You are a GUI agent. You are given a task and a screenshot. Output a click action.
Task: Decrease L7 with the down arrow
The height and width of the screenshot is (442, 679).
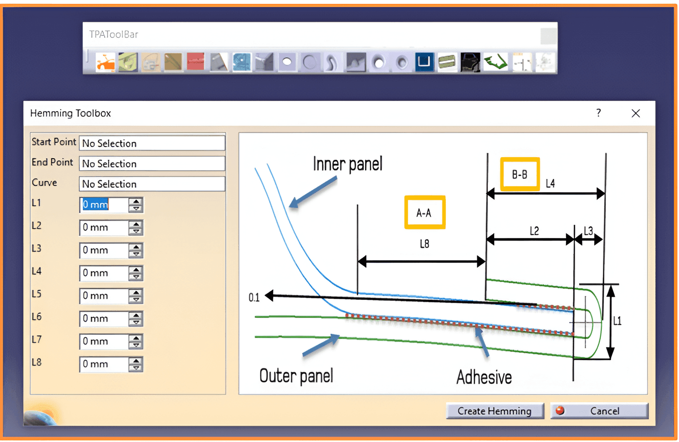(136, 345)
